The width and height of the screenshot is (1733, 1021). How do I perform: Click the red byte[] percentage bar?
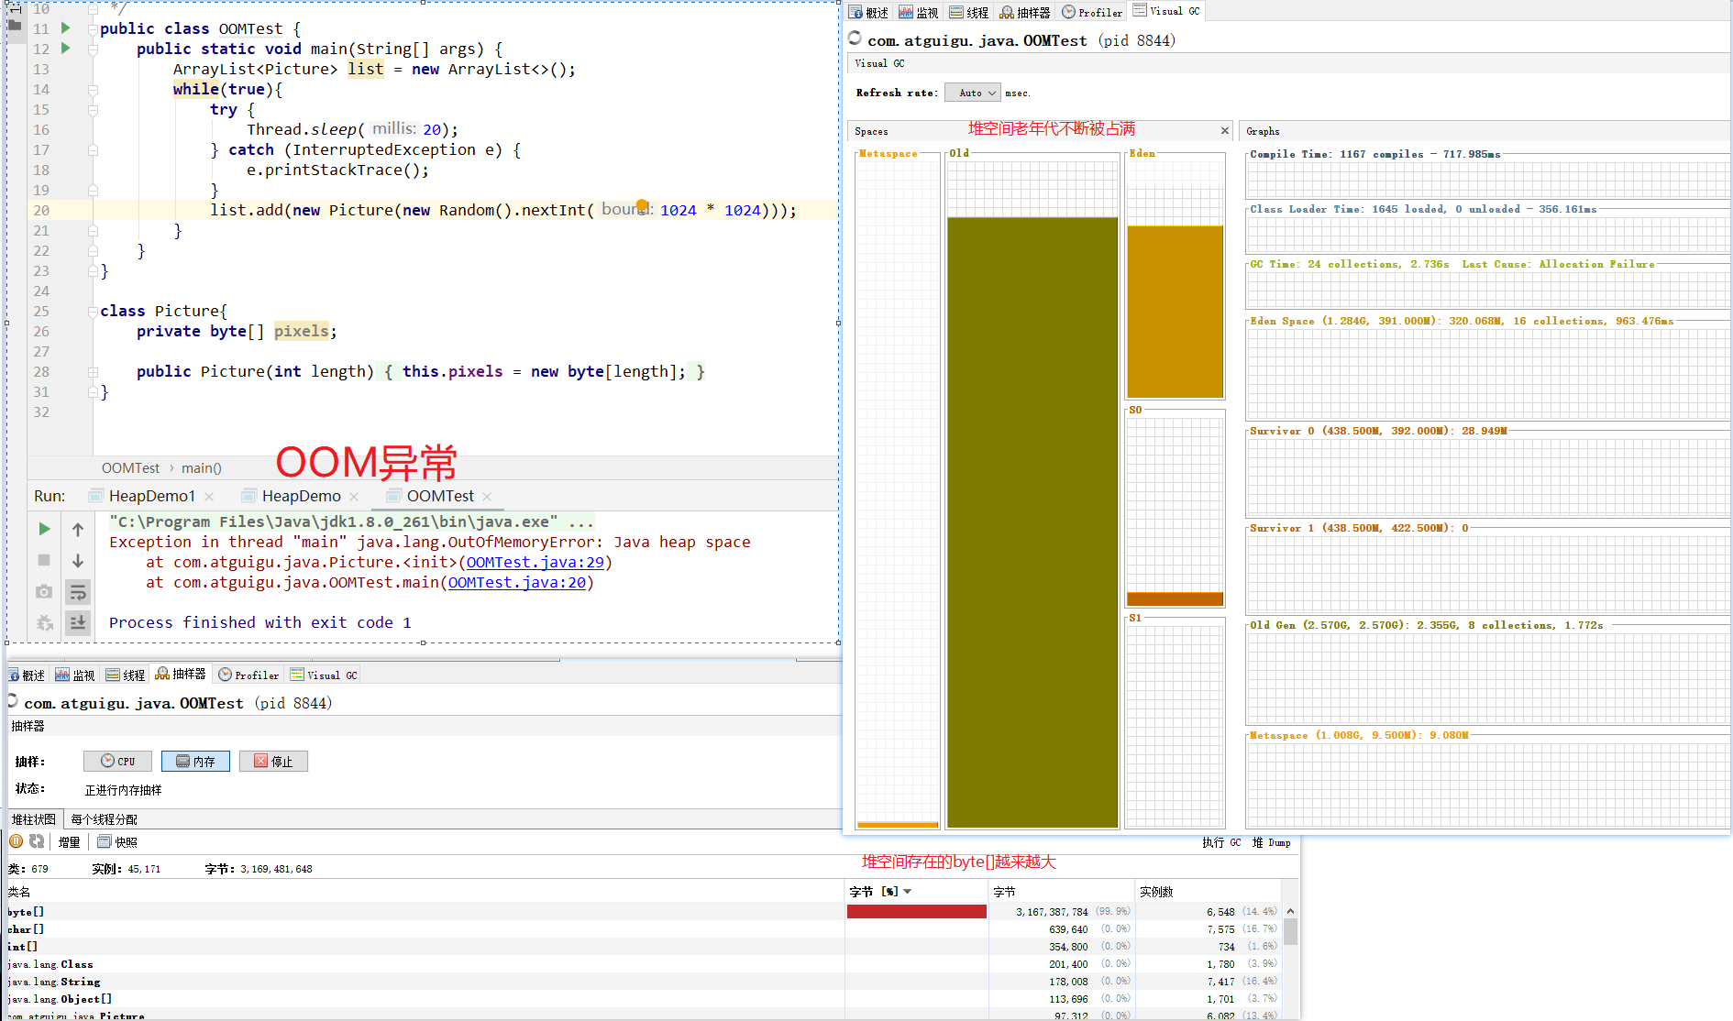point(917,911)
